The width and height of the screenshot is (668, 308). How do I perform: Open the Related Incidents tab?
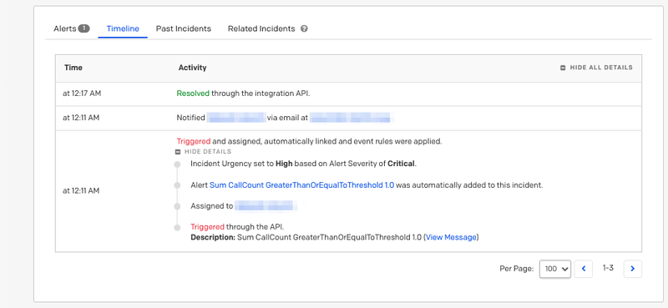261,28
